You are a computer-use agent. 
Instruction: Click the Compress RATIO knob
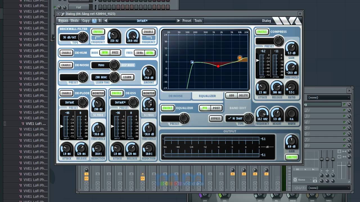click(292, 88)
